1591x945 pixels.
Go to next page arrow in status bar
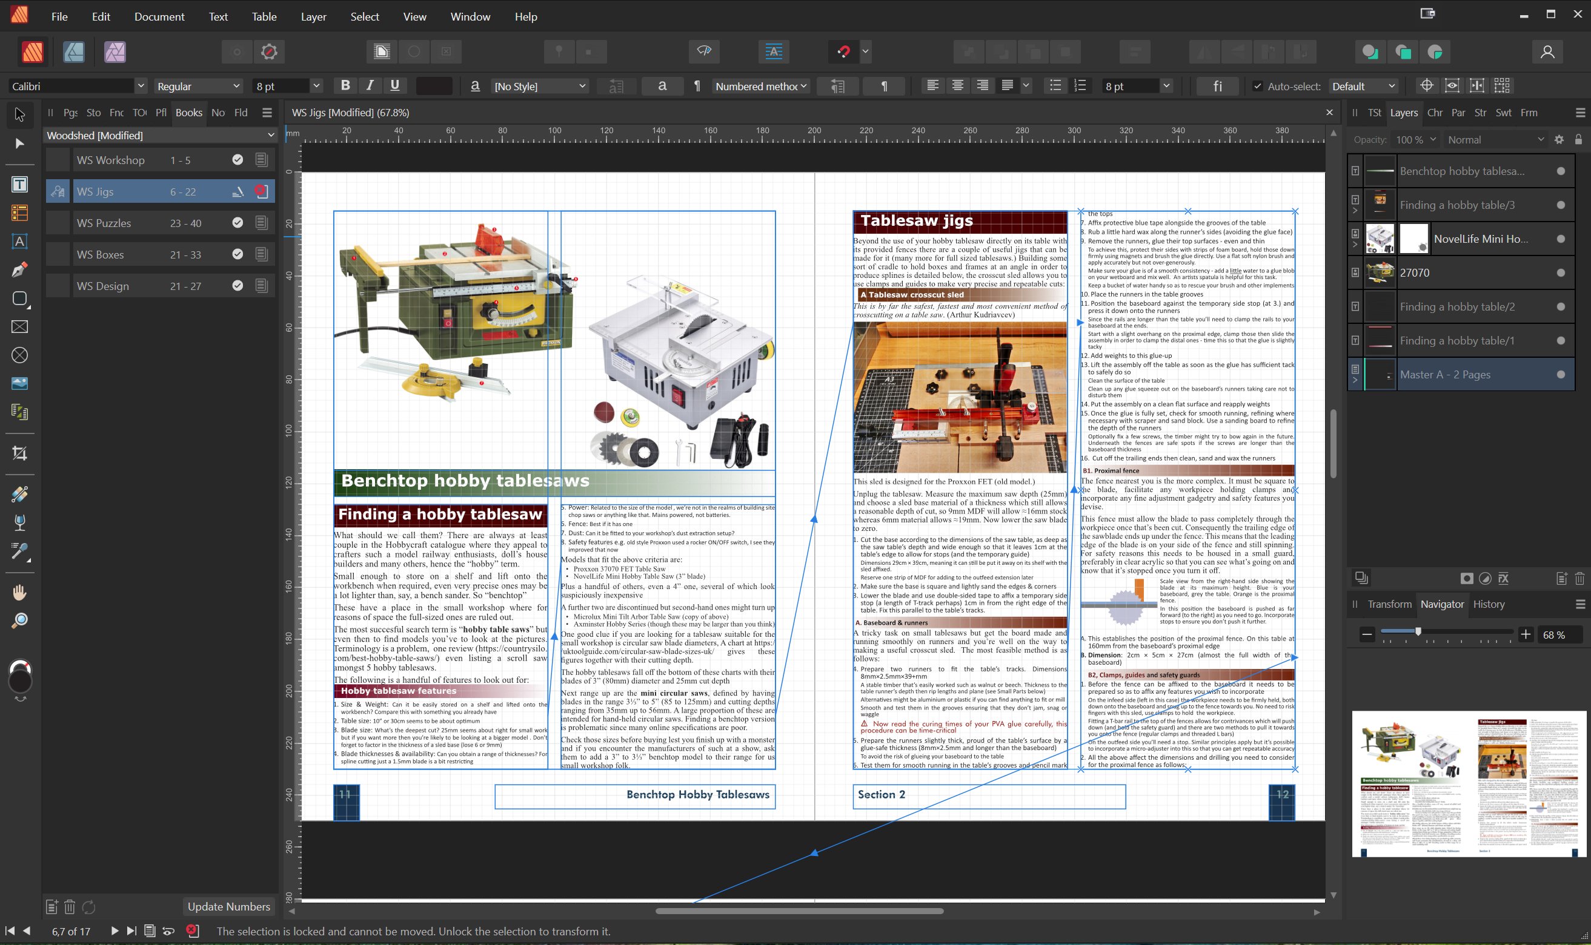(x=113, y=931)
